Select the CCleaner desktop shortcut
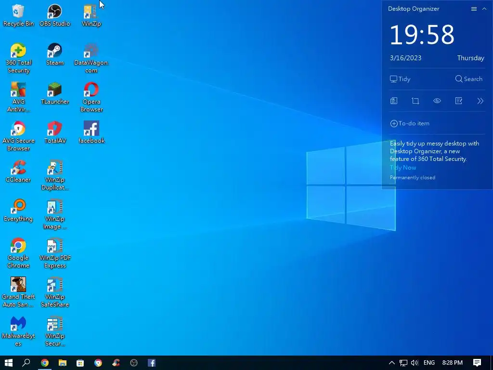Image resolution: width=493 pixels, height=370 pixels. [18, 172]
